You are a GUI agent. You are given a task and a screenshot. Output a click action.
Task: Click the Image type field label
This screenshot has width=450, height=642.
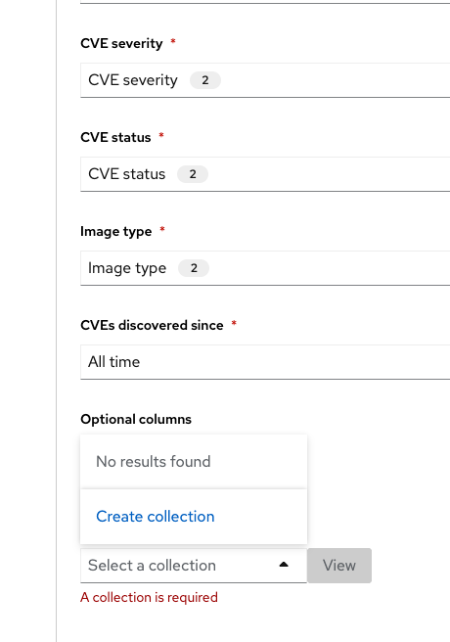pyautogui.click(x=116, y=232)
